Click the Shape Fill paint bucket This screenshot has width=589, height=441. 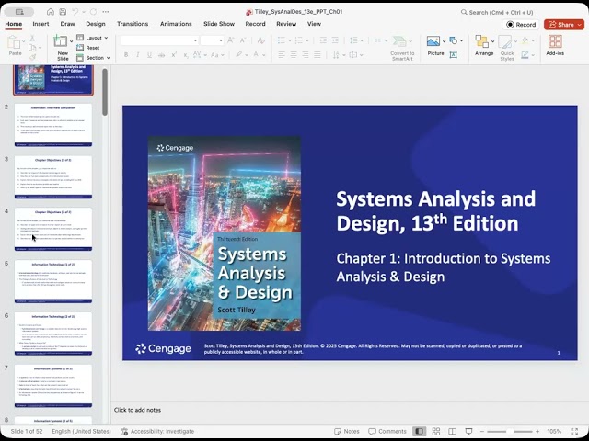coord(525,40)
